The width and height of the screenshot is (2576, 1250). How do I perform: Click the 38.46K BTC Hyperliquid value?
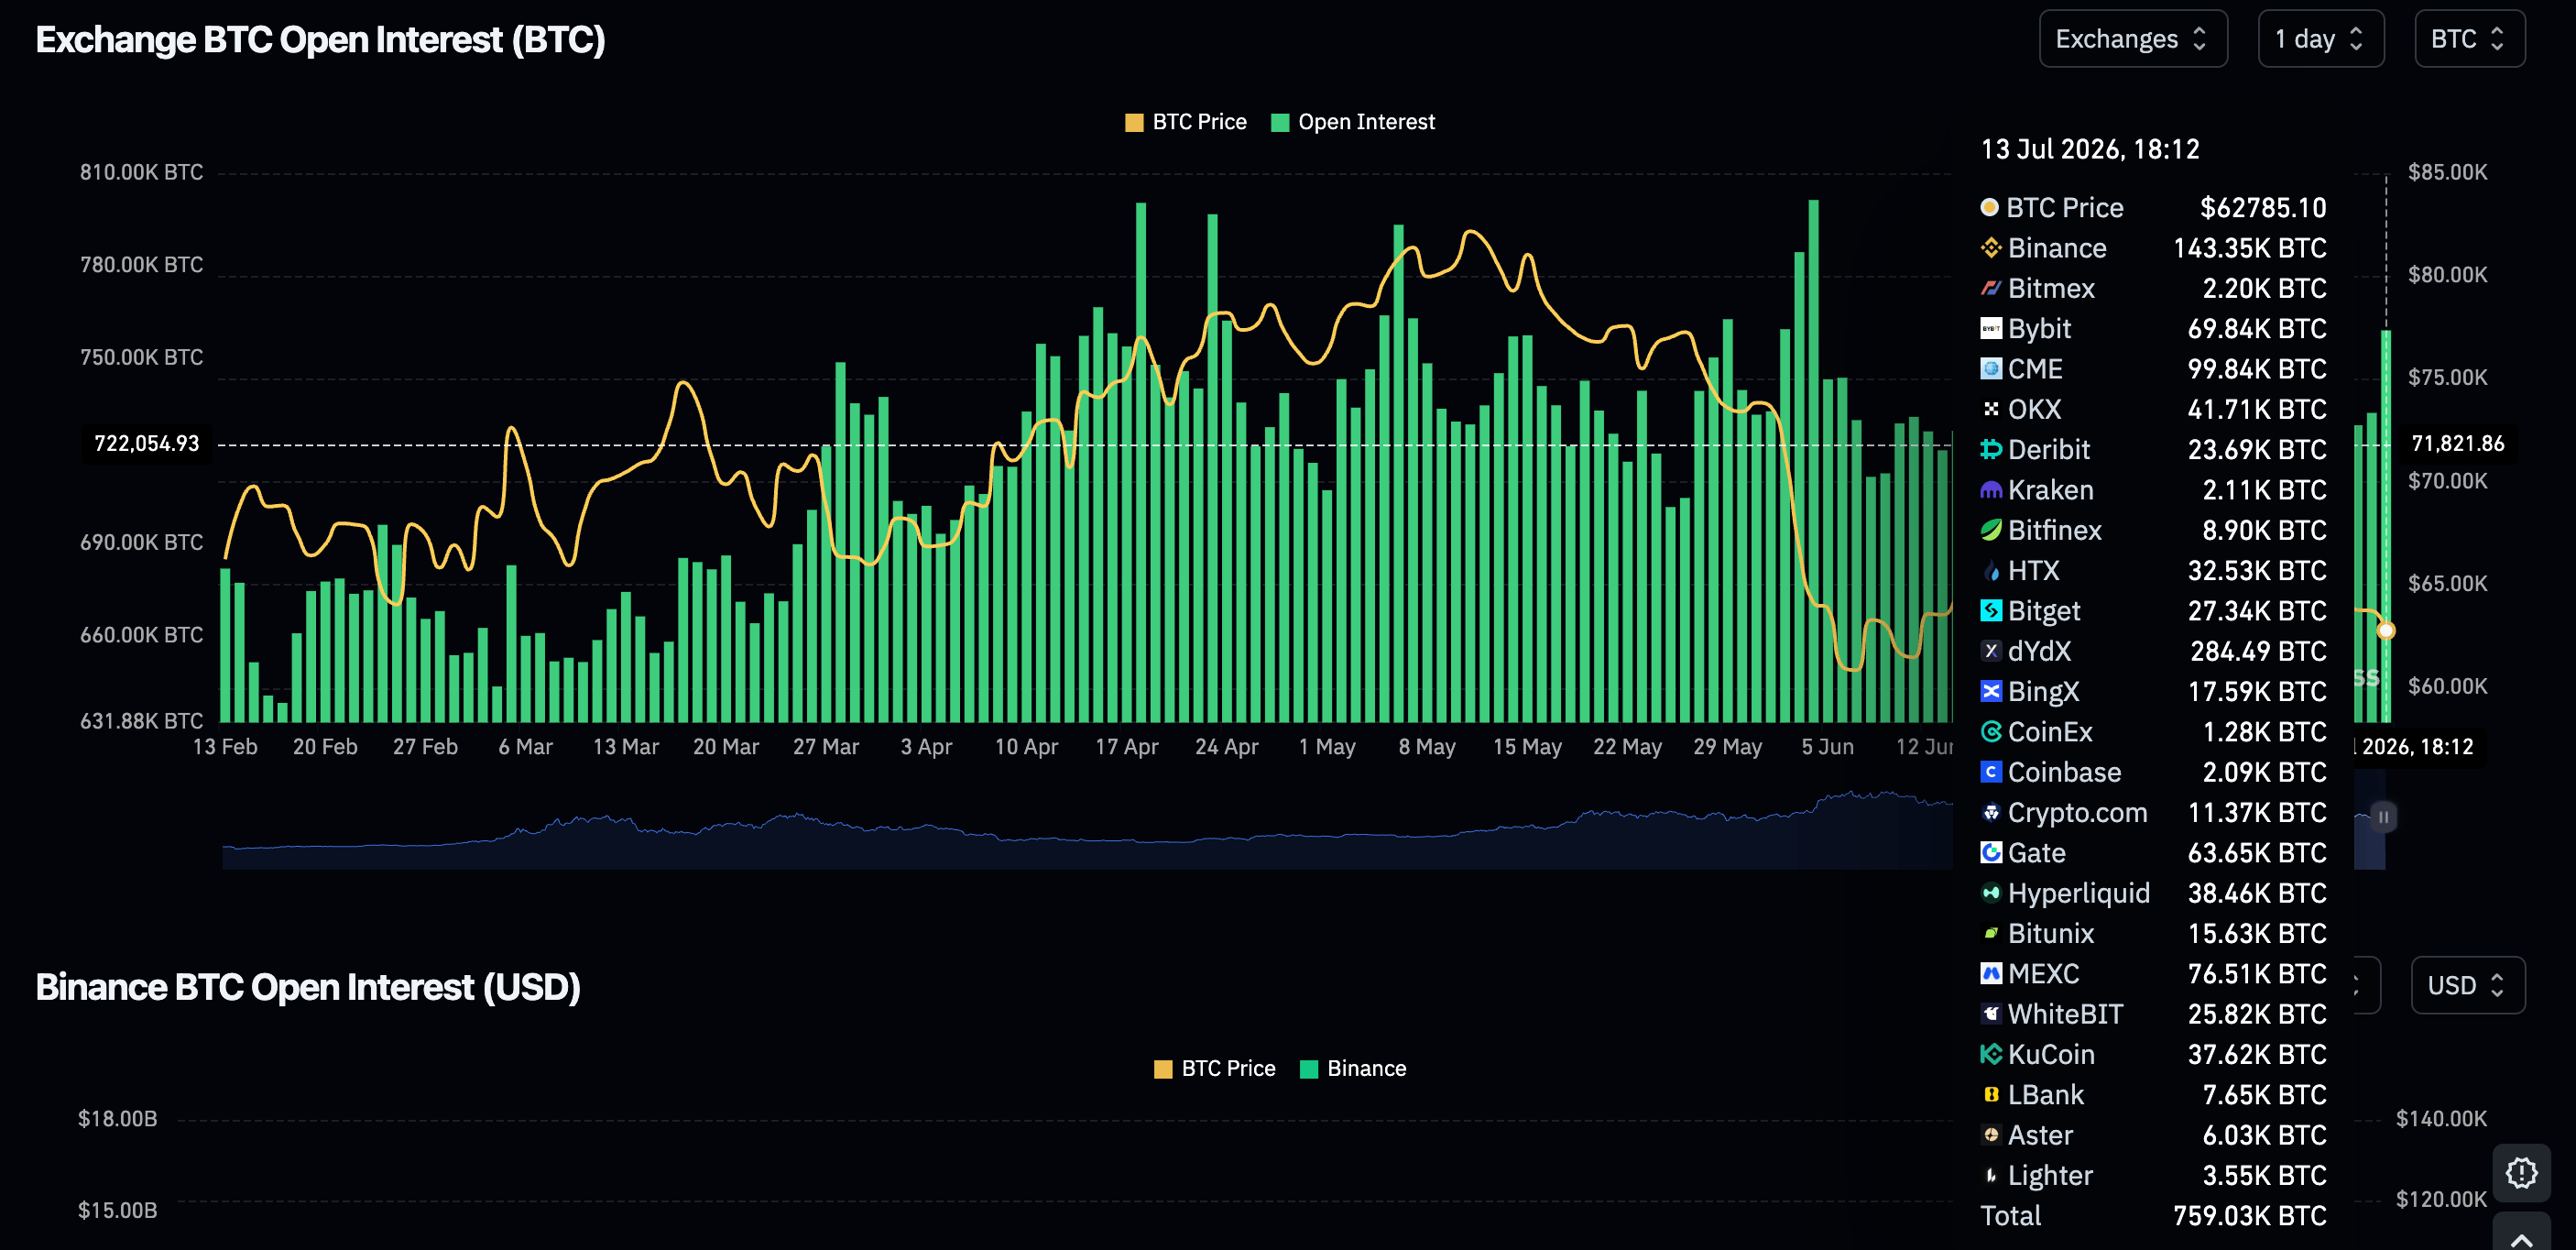tap(2256, 893)
